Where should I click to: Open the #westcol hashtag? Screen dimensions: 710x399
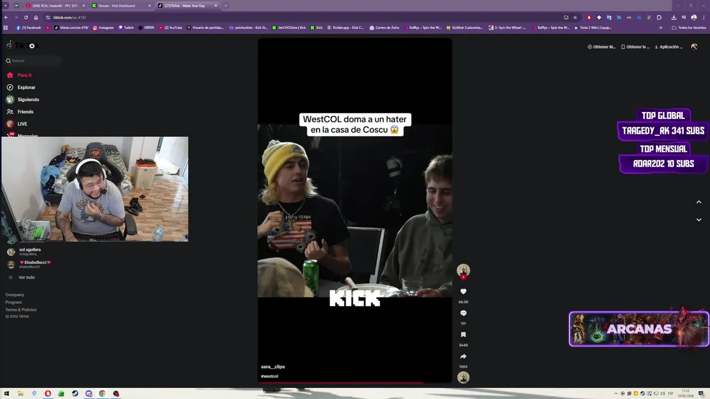[270, 376]
